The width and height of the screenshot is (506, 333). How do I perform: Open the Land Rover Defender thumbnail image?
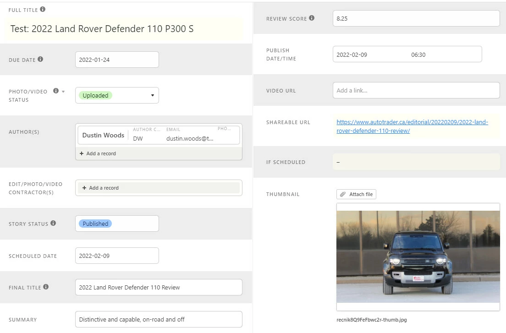click(x=418, y=257)
